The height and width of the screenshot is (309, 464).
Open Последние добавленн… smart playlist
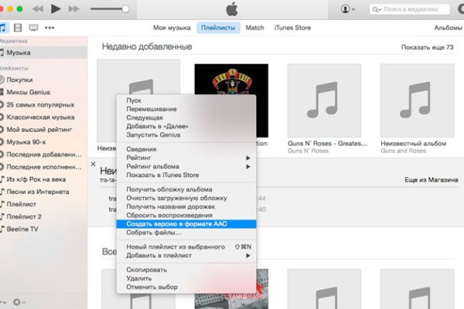click(43, 154)
